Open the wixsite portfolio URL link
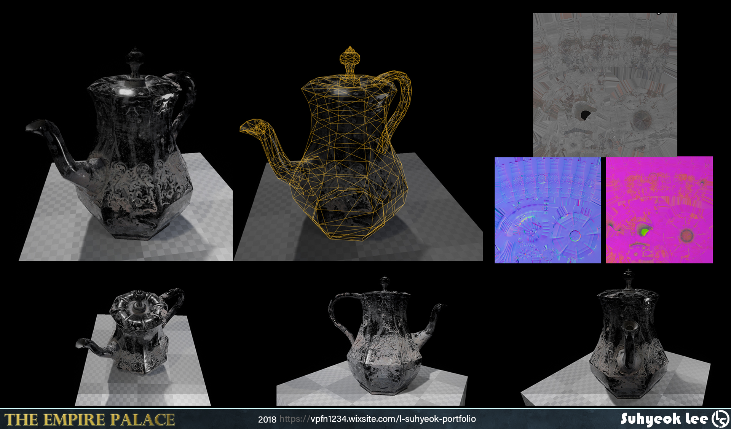Screen dimensions: 731x429 coord(378,419)
